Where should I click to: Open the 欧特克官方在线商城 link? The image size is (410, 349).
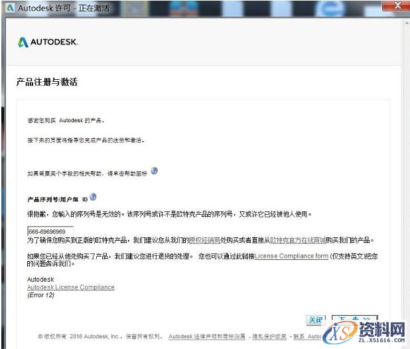[298, 240]
